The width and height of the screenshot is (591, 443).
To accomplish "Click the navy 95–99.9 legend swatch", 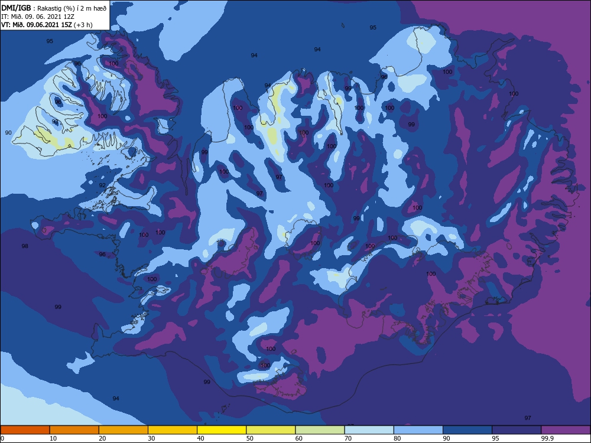I will coord(517,430).
